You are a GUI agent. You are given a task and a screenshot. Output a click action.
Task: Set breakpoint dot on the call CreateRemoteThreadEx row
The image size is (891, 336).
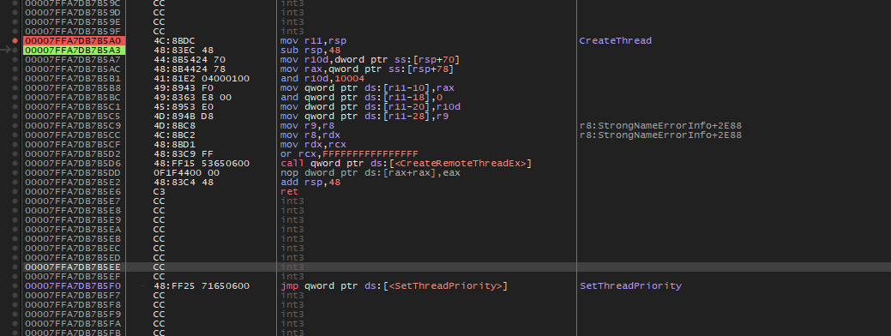click(15, 164)
